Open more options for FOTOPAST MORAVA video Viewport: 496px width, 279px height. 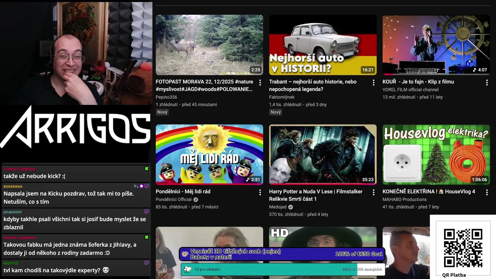coord(260,83)
